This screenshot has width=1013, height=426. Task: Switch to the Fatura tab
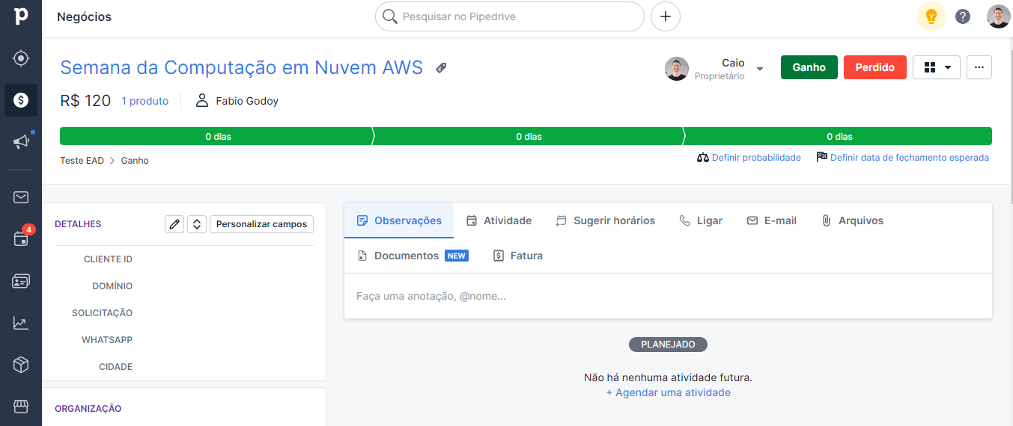tap(518, 256)
